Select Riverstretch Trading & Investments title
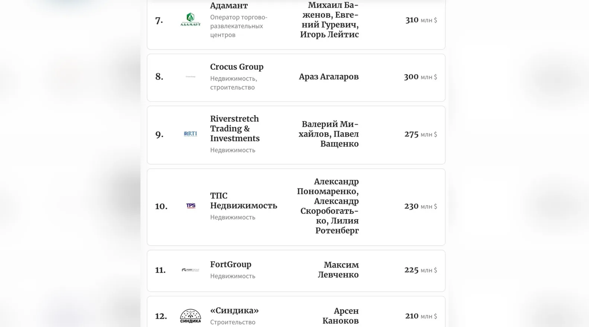Image resolution: width=589 pixels, height=327 pixels. [x=235, y=129]
